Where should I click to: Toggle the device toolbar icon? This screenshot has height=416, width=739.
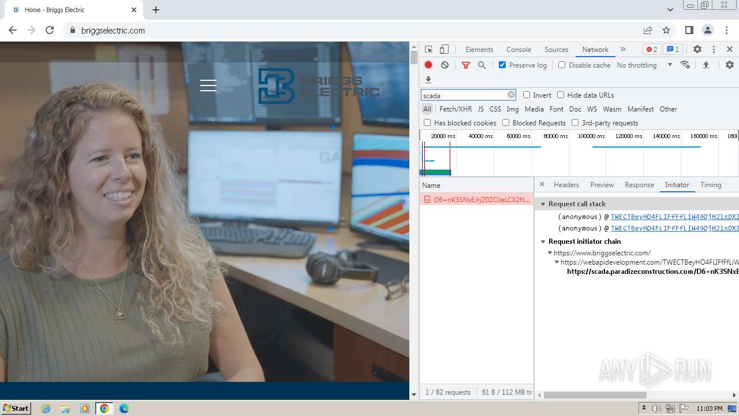(x=444, y=50)
